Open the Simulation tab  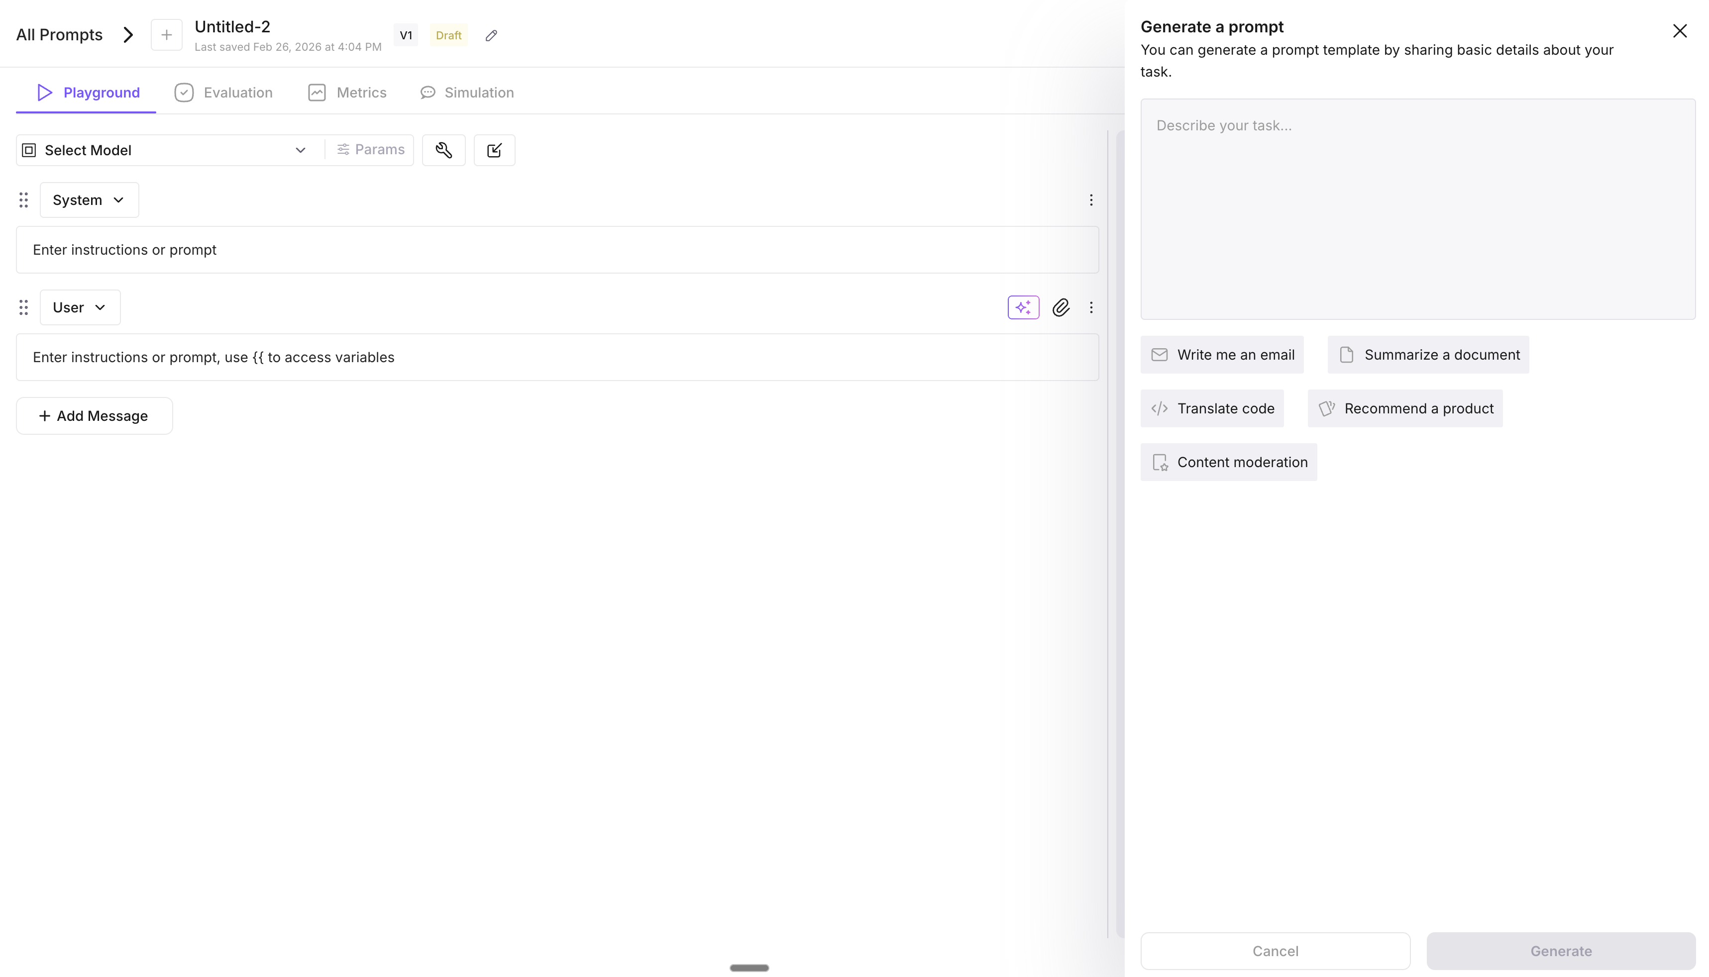click(467, 93)
